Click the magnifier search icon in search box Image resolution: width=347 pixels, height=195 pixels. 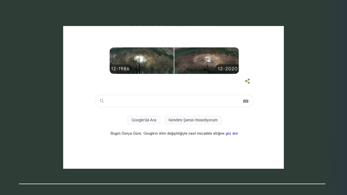coord(102,101)
